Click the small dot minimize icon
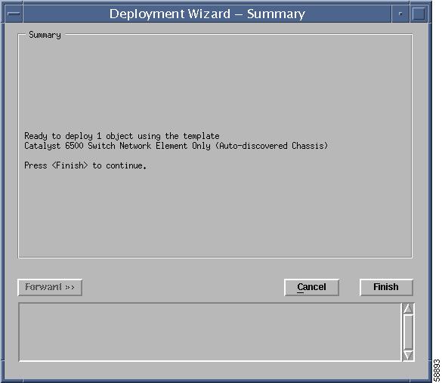The height and width of the screenshot is (383, 442). tap(400, 14)
